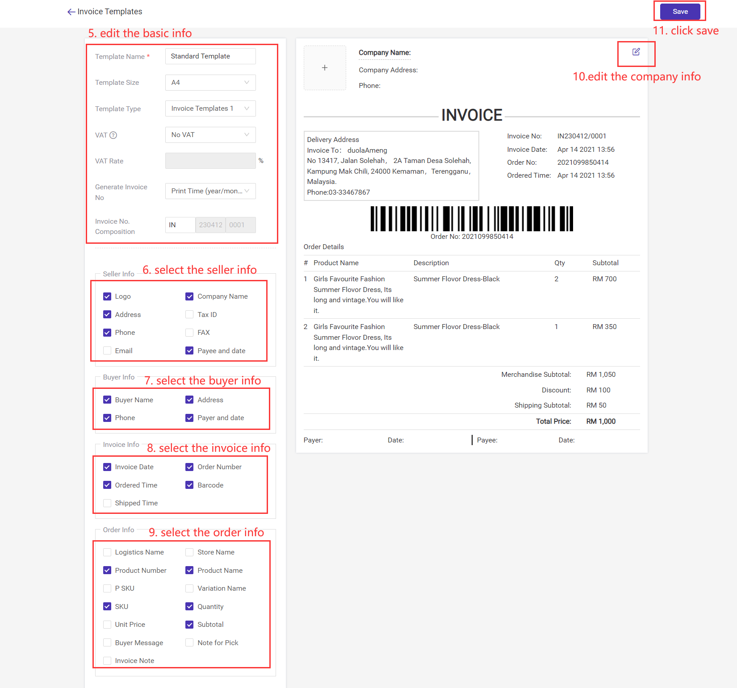Viewport: 737px width, 688px height.
Task: Uncheck the Barcode option in Invoice Info
Action: 189,485
